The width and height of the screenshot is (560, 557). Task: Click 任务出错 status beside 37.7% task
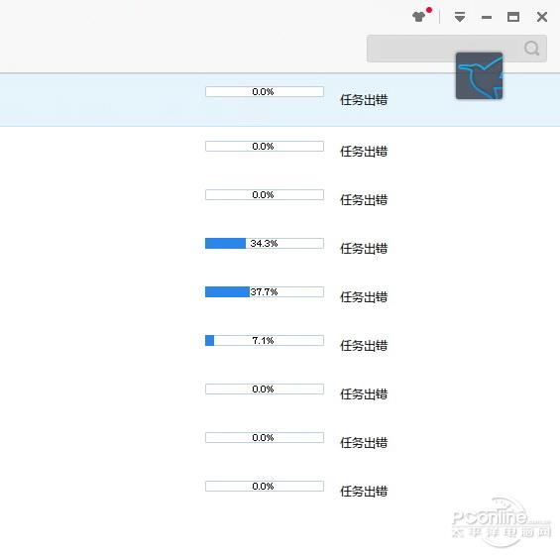tap(364, 296)
